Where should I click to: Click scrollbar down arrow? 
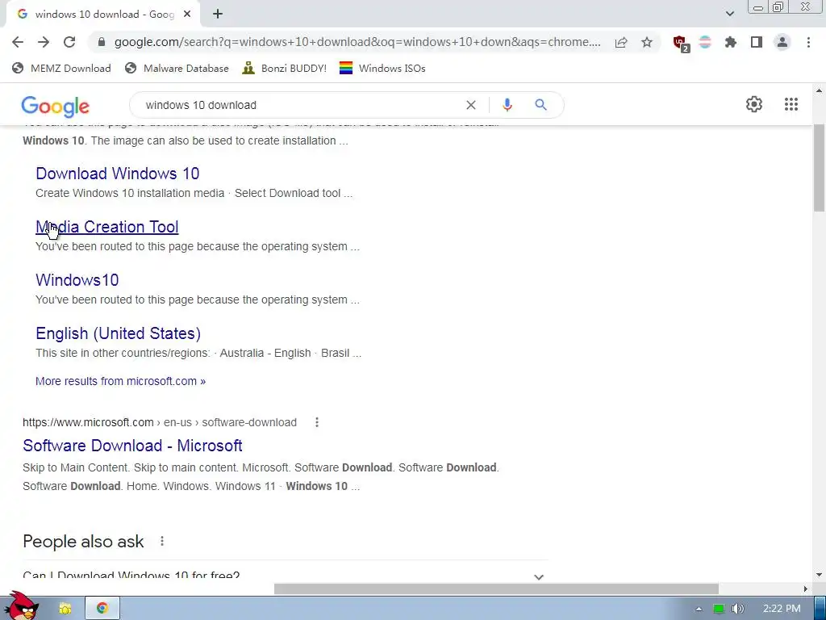pyautogui.click(x=820, y=574)
